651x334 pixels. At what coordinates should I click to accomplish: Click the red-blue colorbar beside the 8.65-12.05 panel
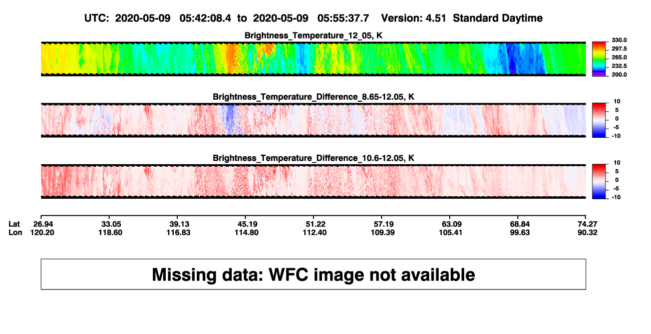599,120
